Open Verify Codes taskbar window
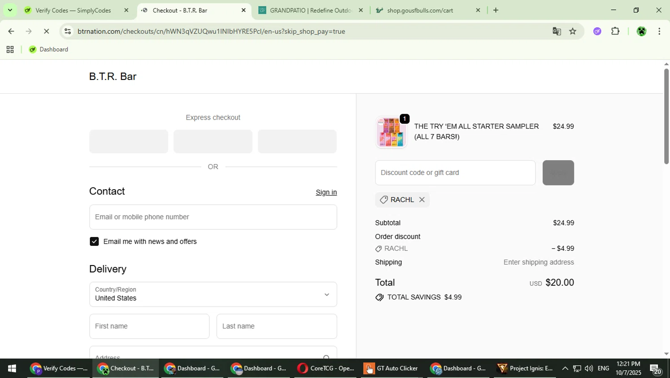 [x=59, y=369]
